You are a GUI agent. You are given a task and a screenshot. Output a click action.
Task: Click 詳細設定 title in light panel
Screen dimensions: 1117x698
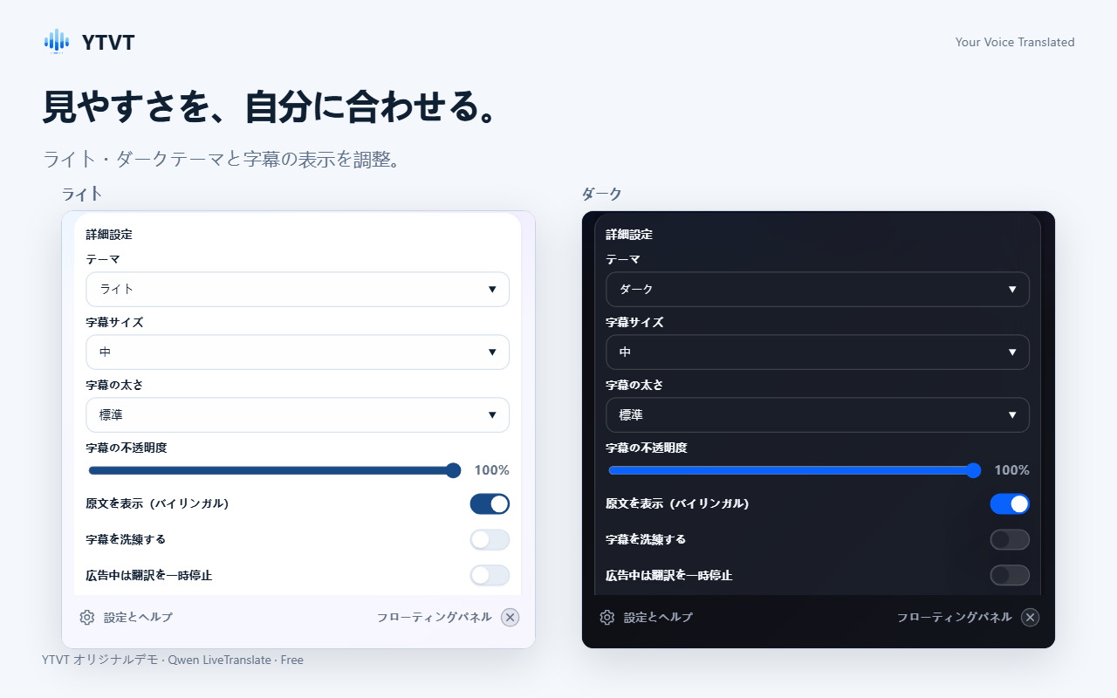pyautogui.click(x=109, y=234)
